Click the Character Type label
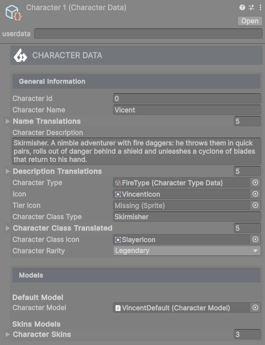Viewport: 265px width, 345px height. [37, 182]
